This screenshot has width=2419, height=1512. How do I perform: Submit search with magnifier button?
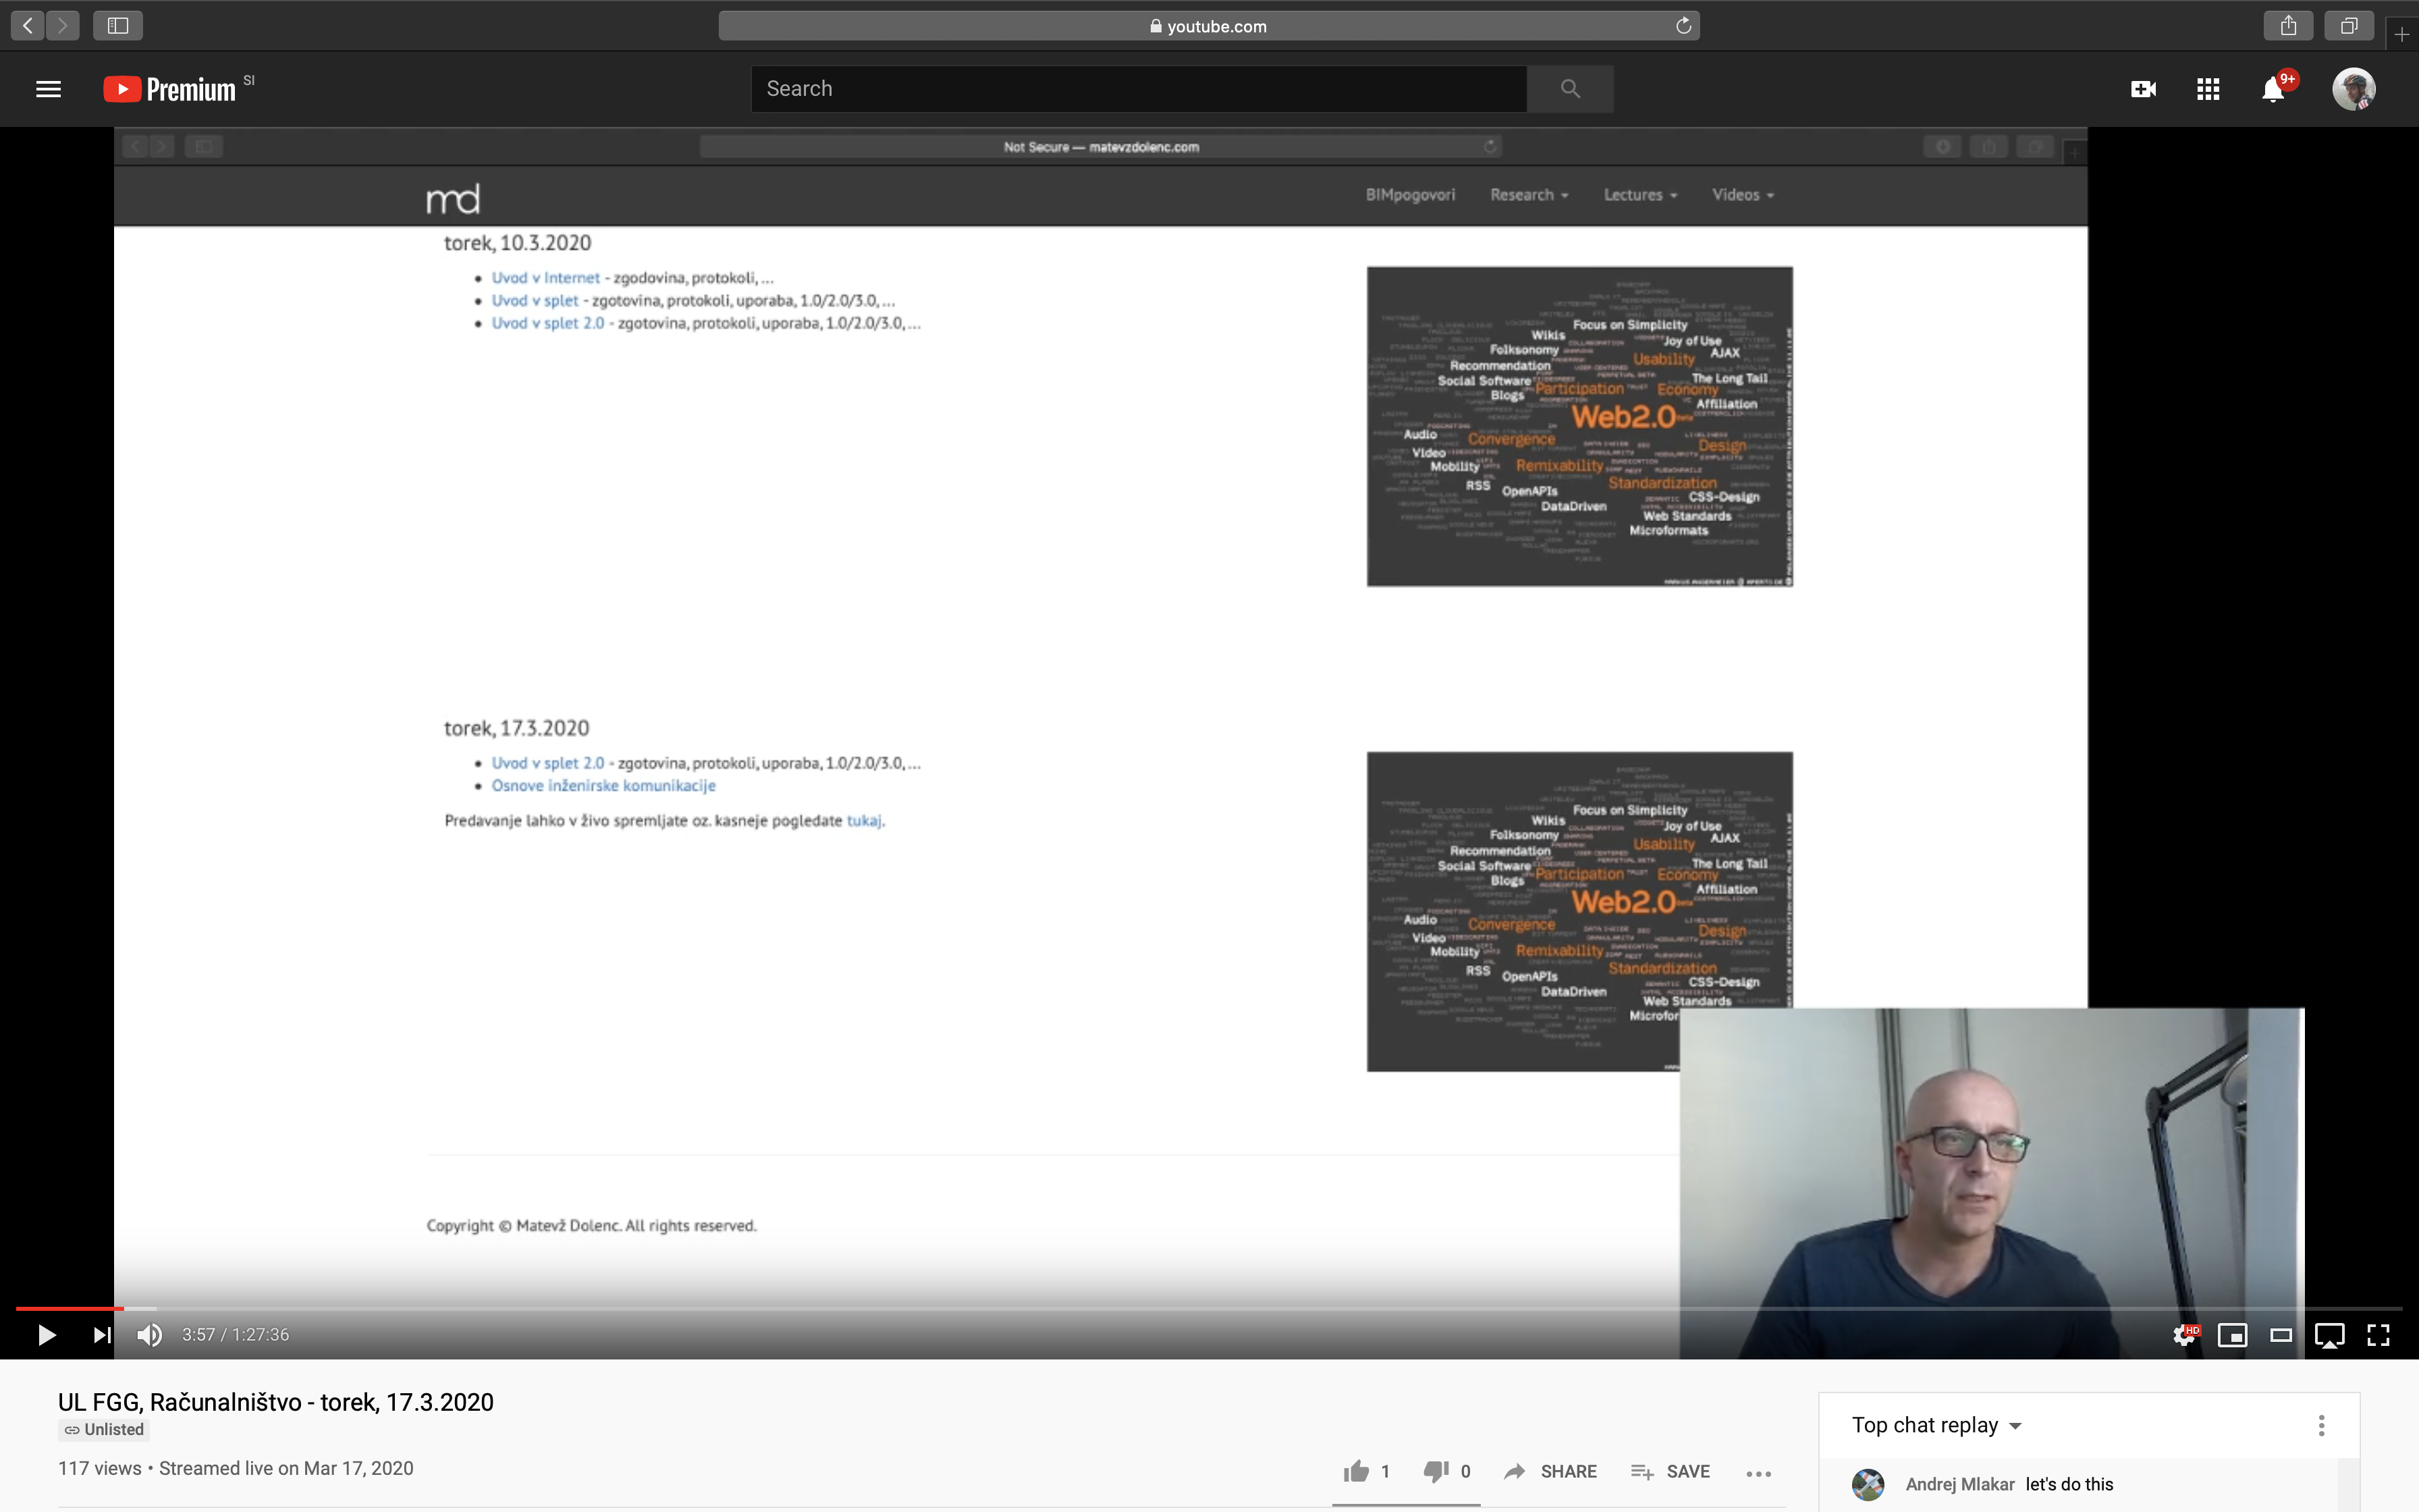pyautogui.click(x=1571, y=89)
